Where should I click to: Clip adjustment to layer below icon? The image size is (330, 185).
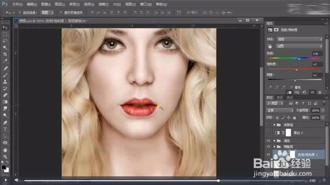pos(289,92)
